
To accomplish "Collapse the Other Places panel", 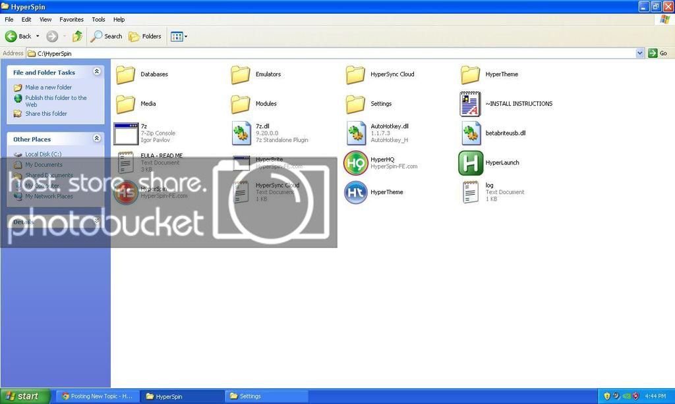I will [97, 139].
